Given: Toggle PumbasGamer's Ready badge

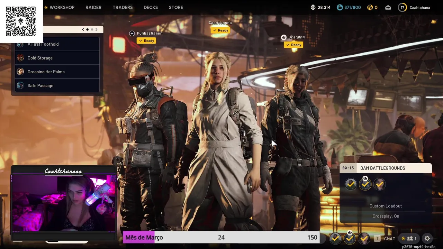Looking at the screenshot, I should (146, 41).
